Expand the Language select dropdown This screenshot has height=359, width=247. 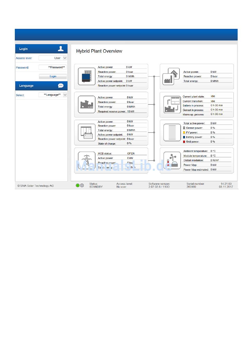point(65,95)
